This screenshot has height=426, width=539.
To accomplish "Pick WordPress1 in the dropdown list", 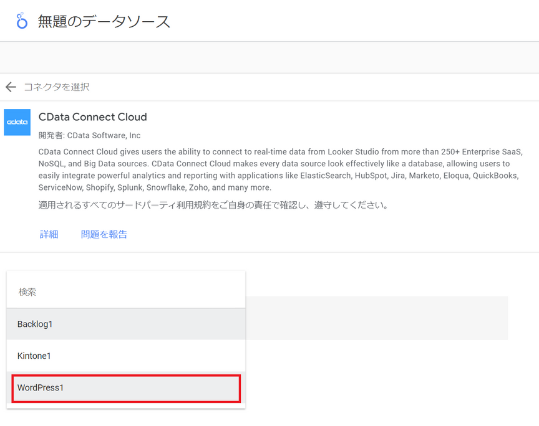I will coord(126,388).
